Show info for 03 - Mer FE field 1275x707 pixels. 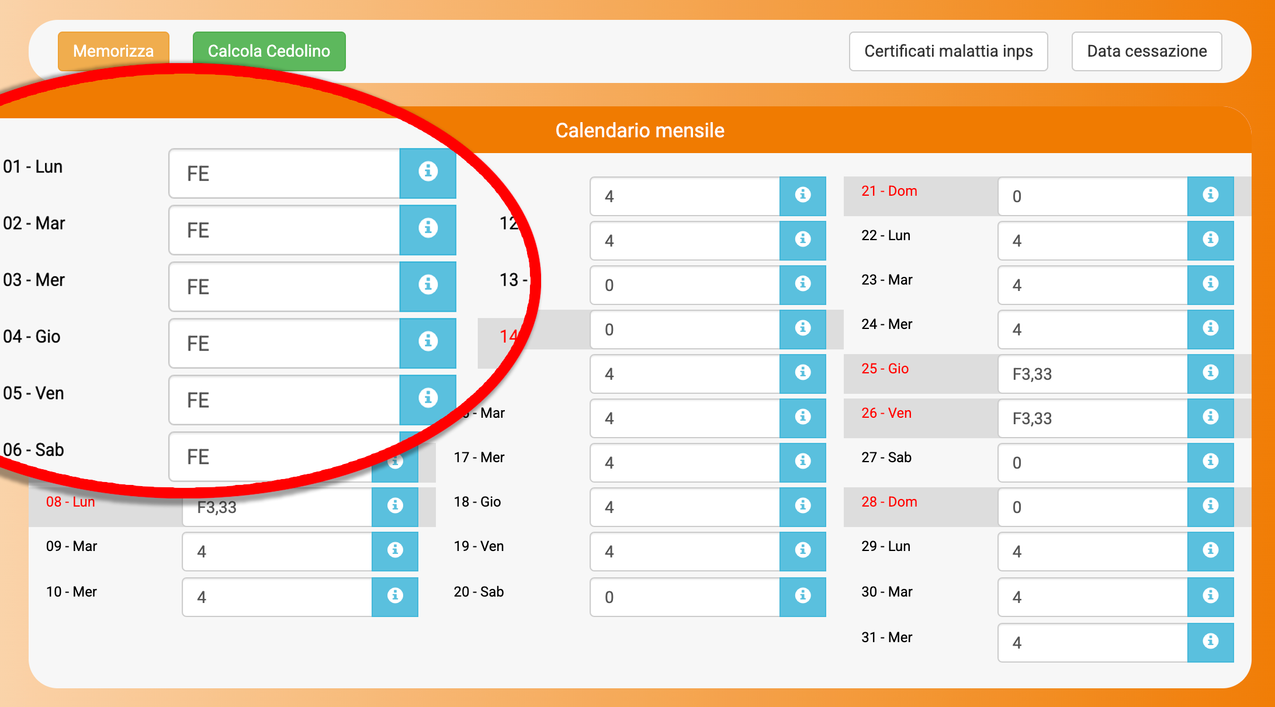[428, 285]
